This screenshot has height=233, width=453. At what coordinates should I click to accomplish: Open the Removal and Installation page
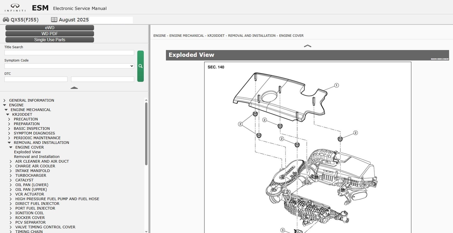37,157
